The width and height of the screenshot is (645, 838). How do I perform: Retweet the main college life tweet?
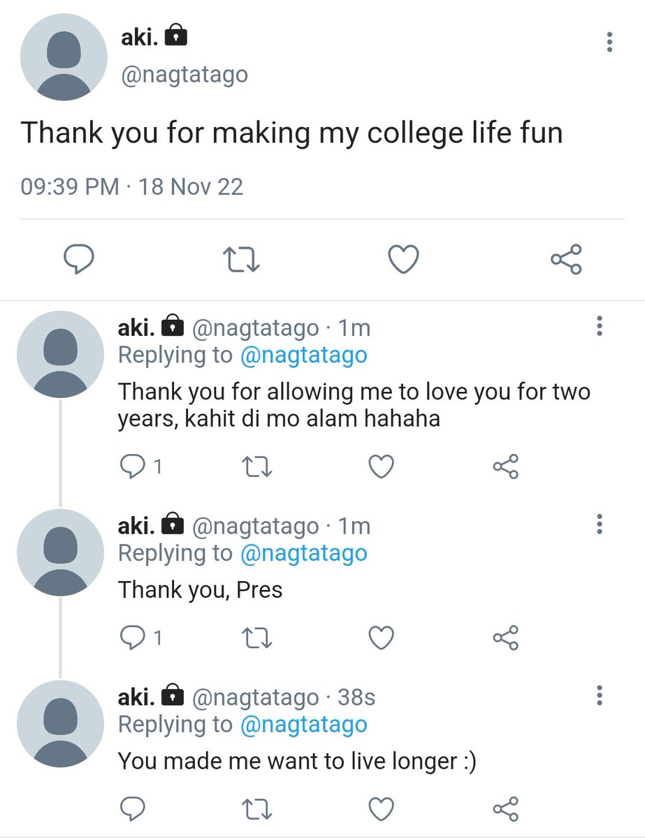[241, 260]
